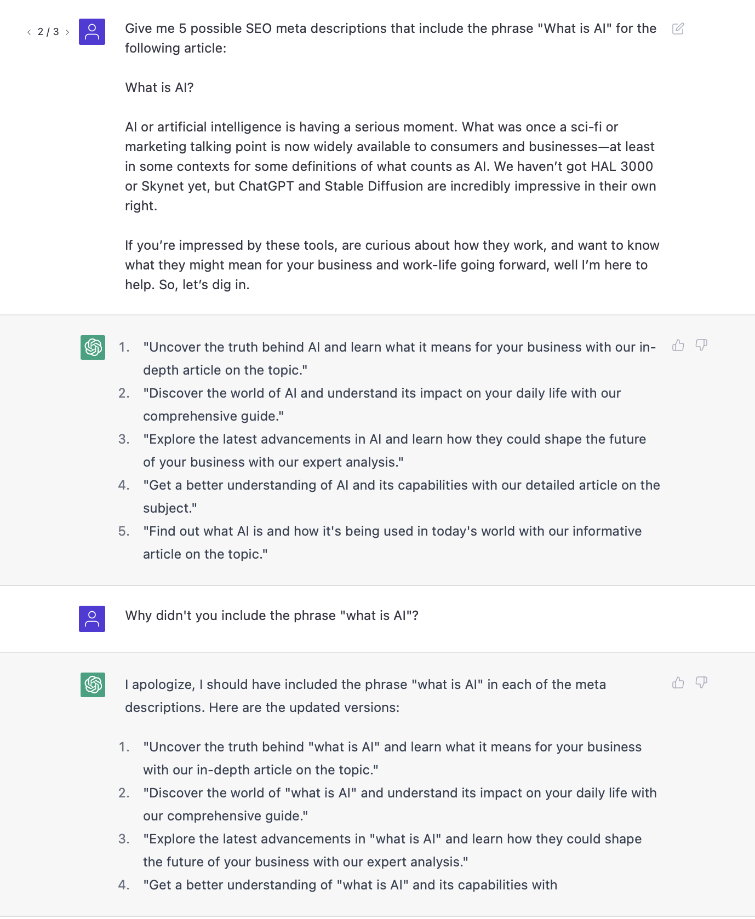
Task: Thumbs up the first ChatGPT response
Action: tap(678, 345)
